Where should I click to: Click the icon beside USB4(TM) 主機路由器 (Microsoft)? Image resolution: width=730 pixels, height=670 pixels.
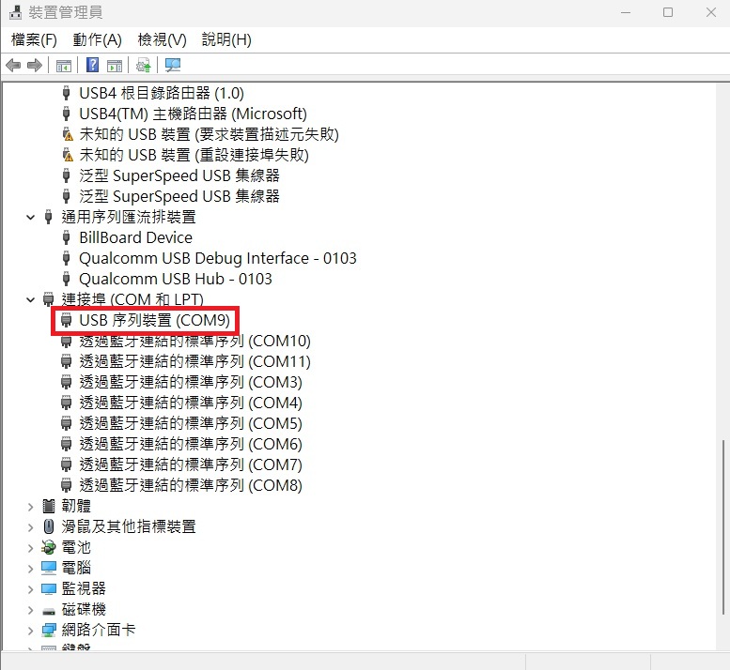(x=67, y=114)
